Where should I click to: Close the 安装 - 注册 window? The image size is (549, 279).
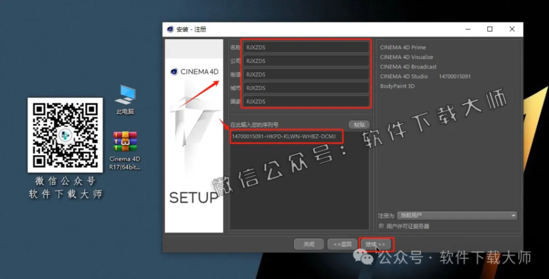[512, 29]
